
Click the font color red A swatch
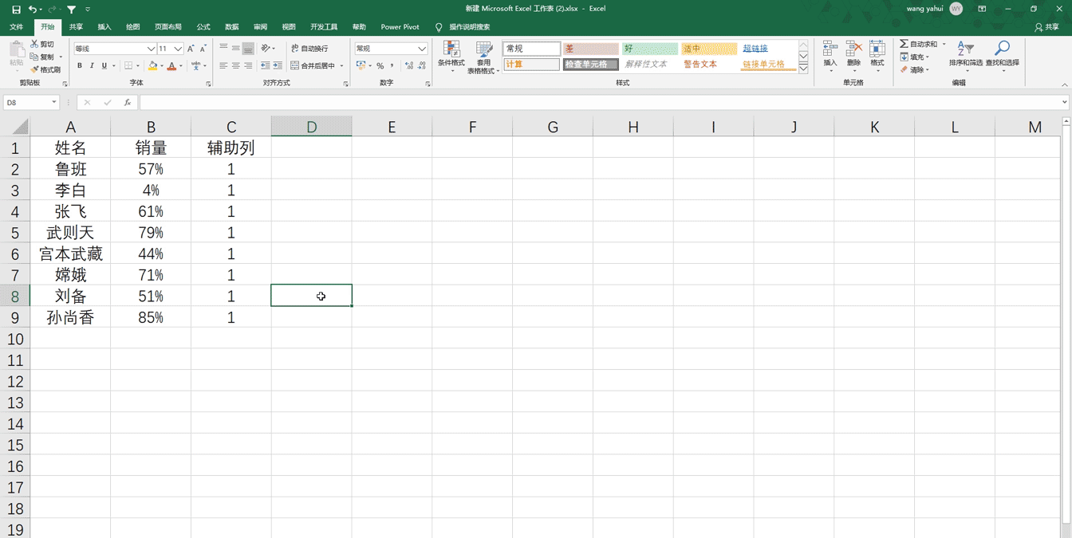(x=171, y=66)
